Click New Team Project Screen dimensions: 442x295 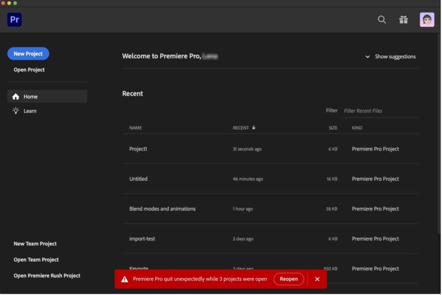[35, 244]
